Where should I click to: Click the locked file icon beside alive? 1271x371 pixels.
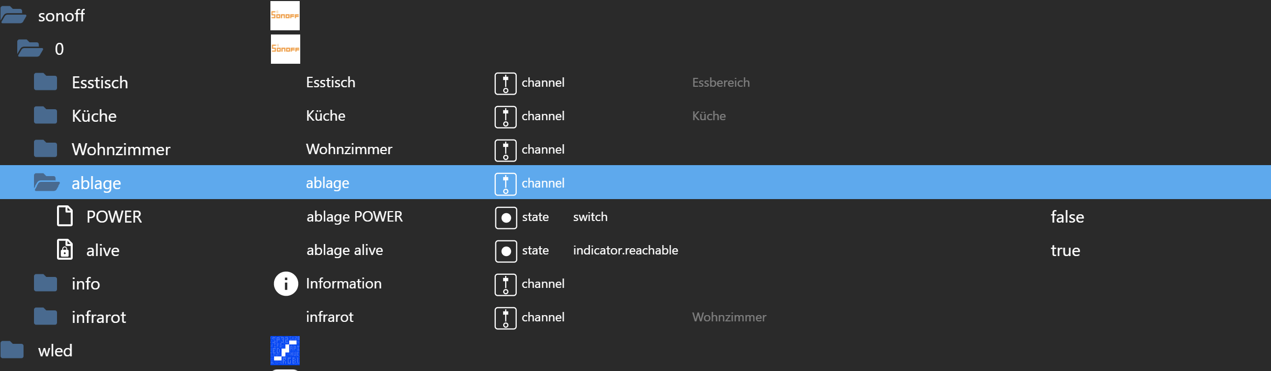[x=65, y=250]
